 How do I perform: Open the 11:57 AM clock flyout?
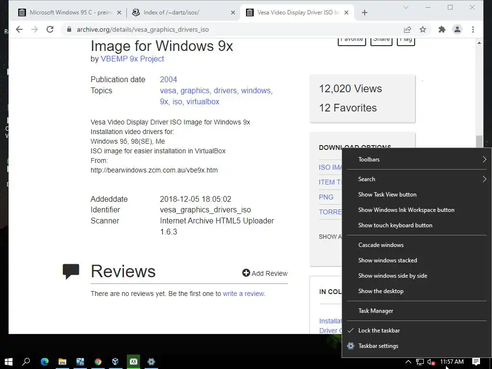(x=452, y=362)
